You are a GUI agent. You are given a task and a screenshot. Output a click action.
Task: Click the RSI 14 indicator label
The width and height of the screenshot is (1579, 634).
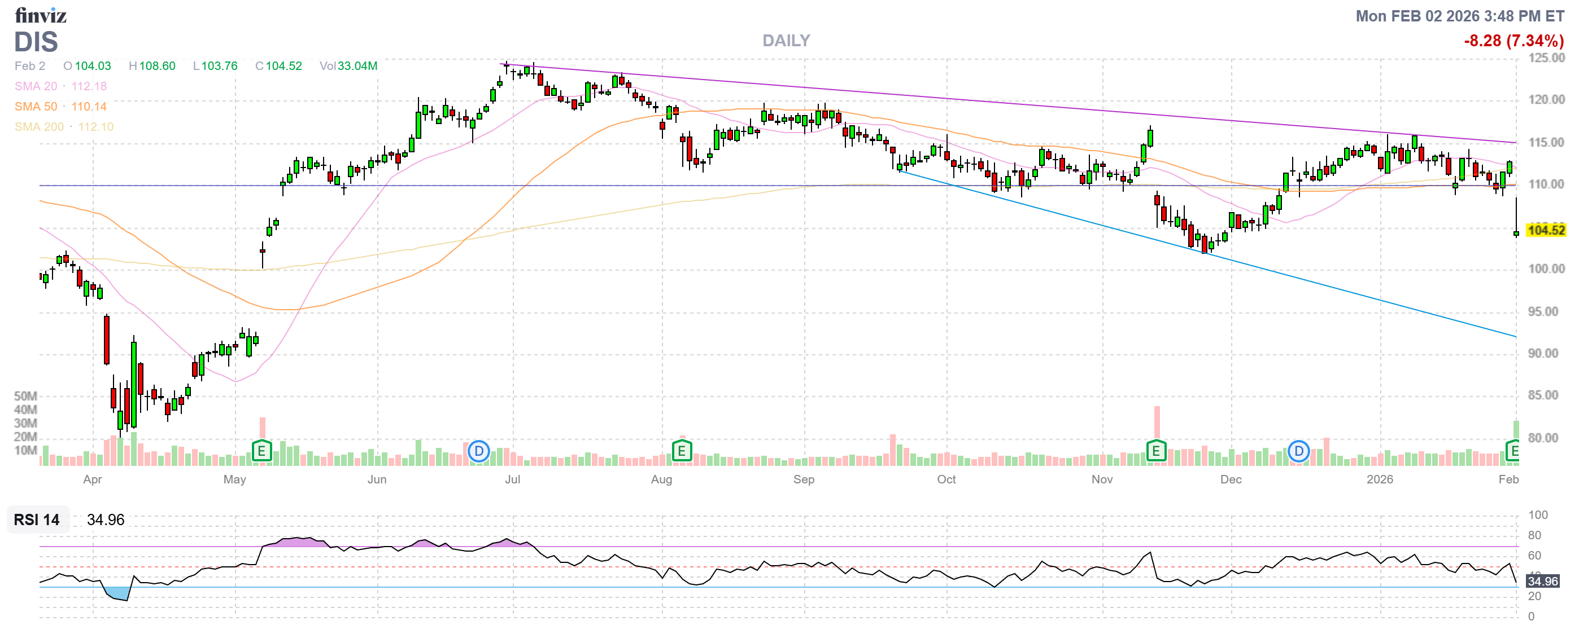tap(37, 519)
